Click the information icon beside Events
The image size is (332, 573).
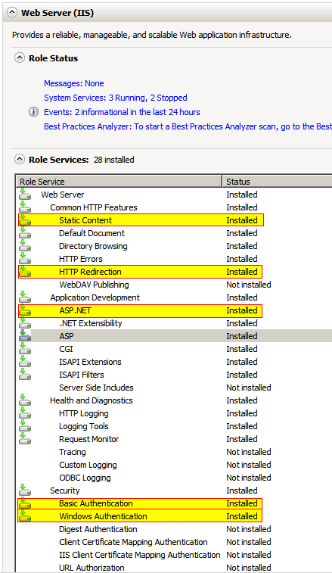pyautogui.click(x=33, y=112)
